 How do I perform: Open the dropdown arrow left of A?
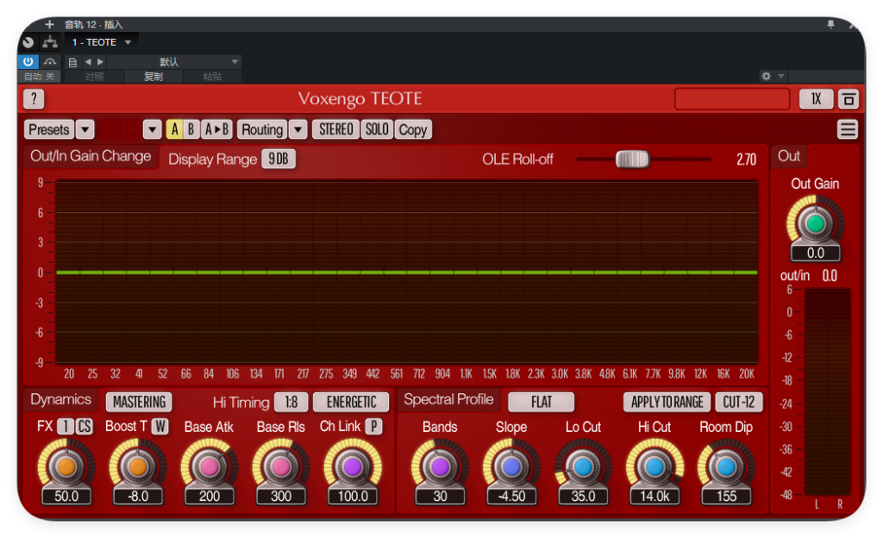click(152, 129)
